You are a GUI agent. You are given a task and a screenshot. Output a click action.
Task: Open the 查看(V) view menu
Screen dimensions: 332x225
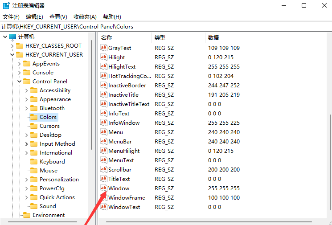pos(58,17)
